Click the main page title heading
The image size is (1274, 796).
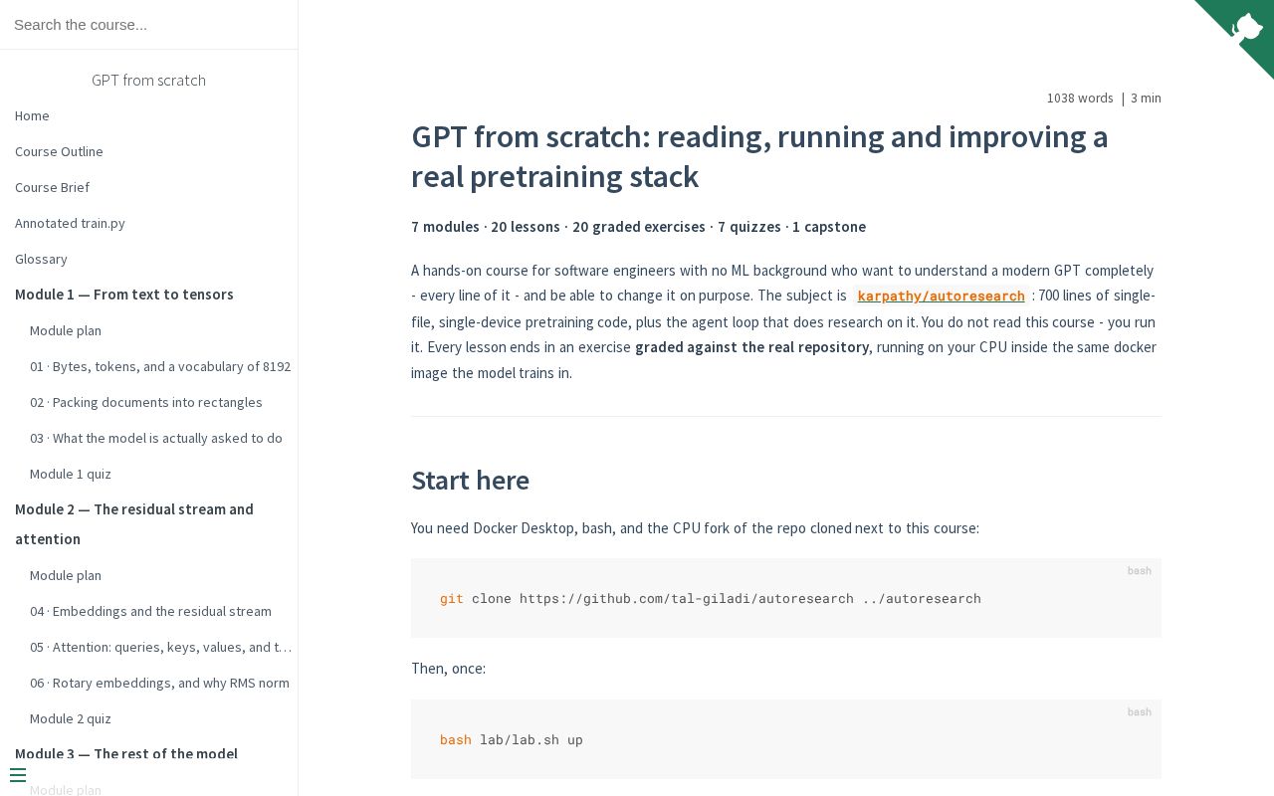759,156
